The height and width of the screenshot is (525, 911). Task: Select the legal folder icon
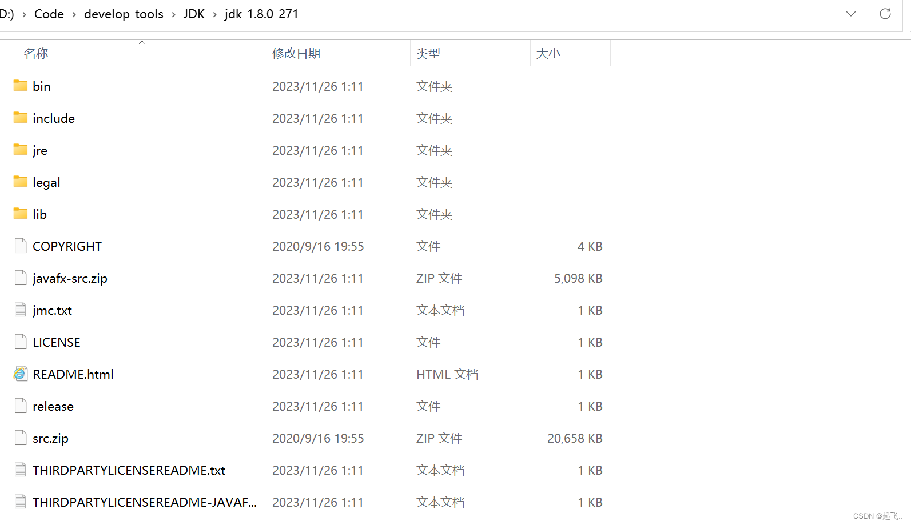pos(21,182)
